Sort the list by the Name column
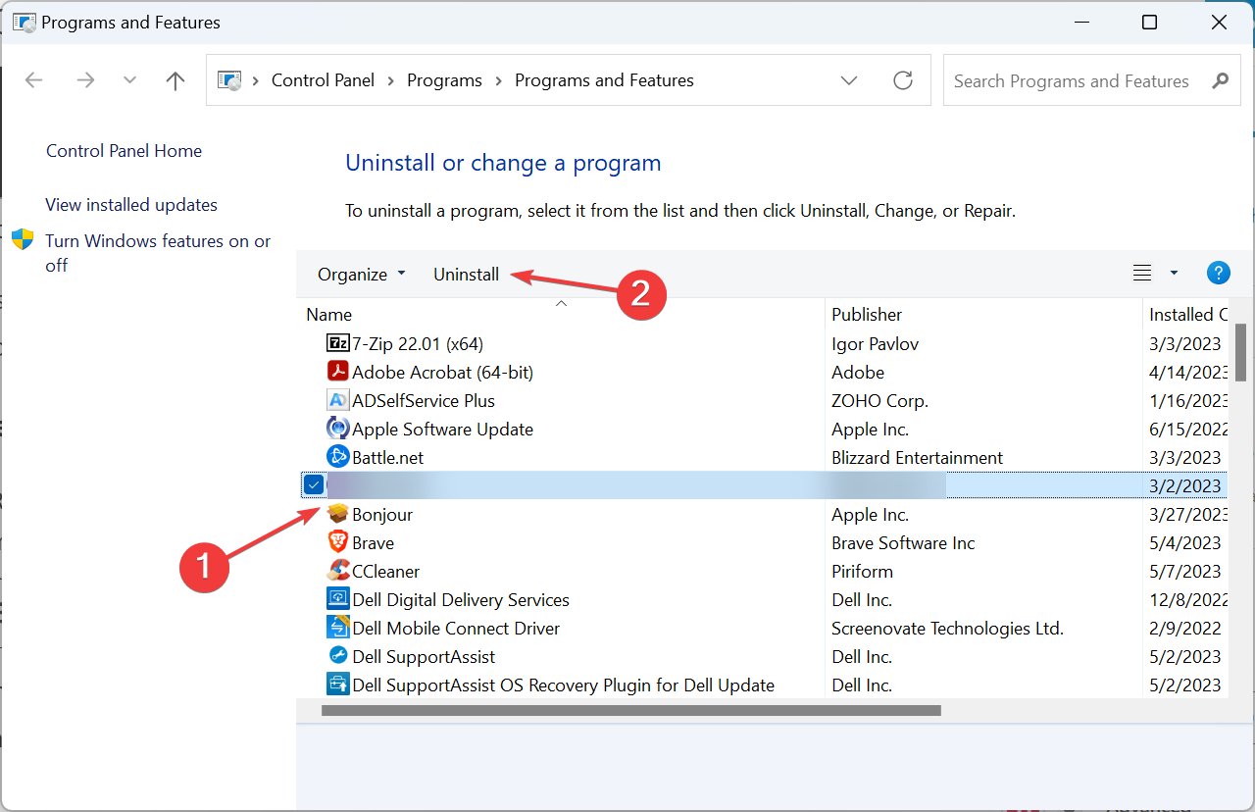Image resolution: width=1255 pixels, height=812 pixels. click(328, 314)
